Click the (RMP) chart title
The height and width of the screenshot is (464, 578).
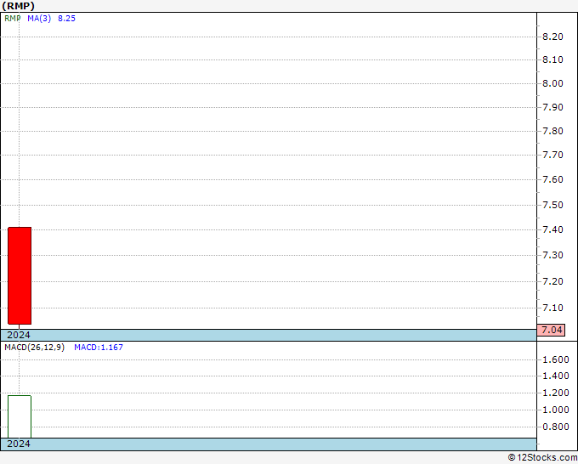click(x=19, y=6)
